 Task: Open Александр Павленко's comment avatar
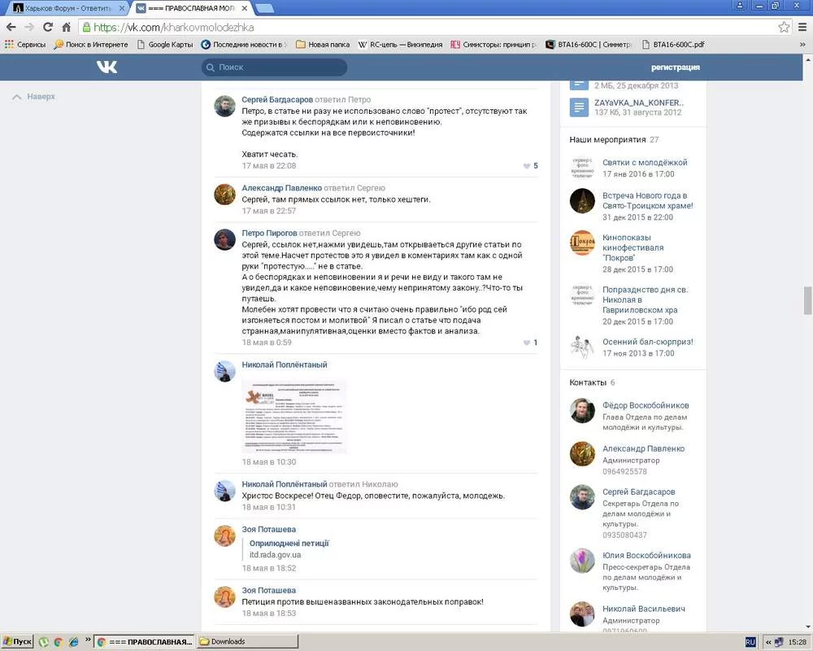pos(225,194)
